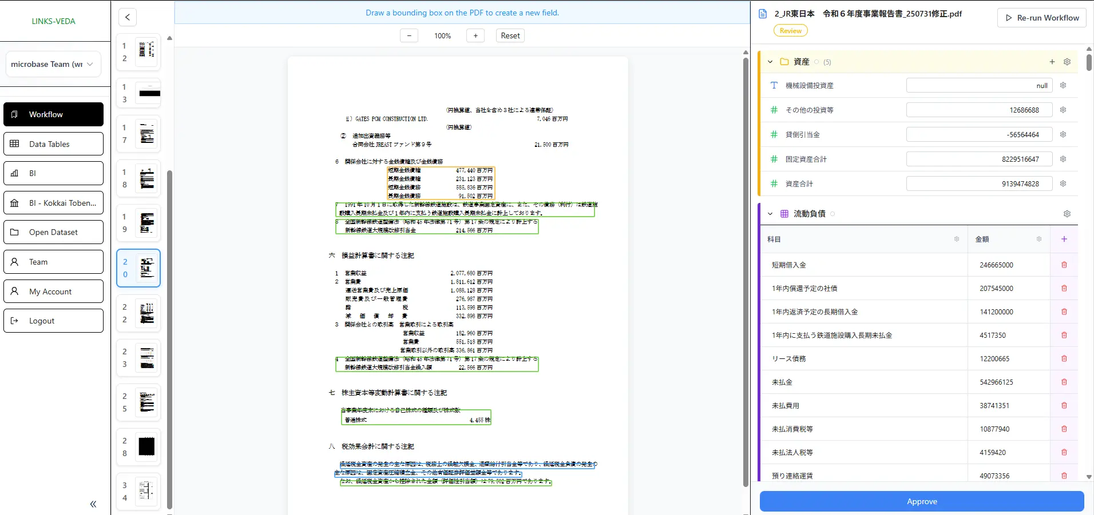Reset the PDF zoom level
This screenshot has width=1094, height=515.
coord(510,35)
